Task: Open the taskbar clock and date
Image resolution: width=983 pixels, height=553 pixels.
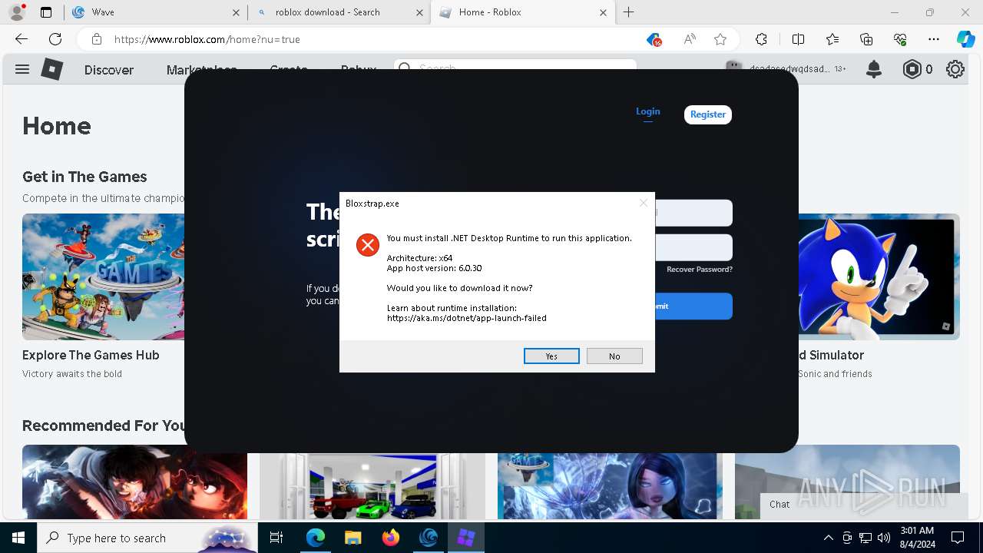Action: [x=917, y=538]
